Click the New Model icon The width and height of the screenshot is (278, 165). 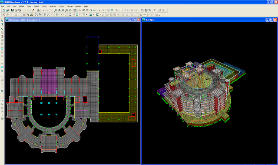click(4, 10)
